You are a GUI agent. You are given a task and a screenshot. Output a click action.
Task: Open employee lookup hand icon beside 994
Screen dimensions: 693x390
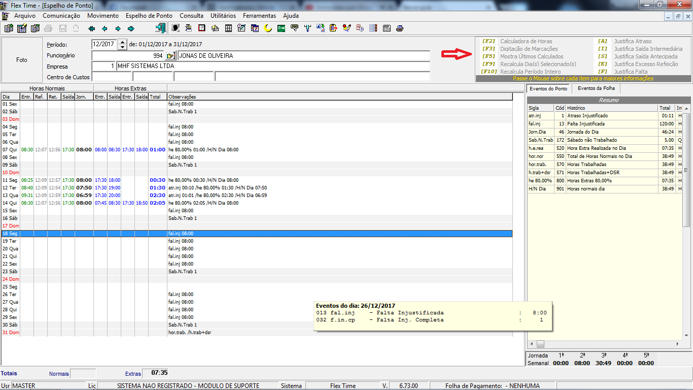tap(170, 56)
